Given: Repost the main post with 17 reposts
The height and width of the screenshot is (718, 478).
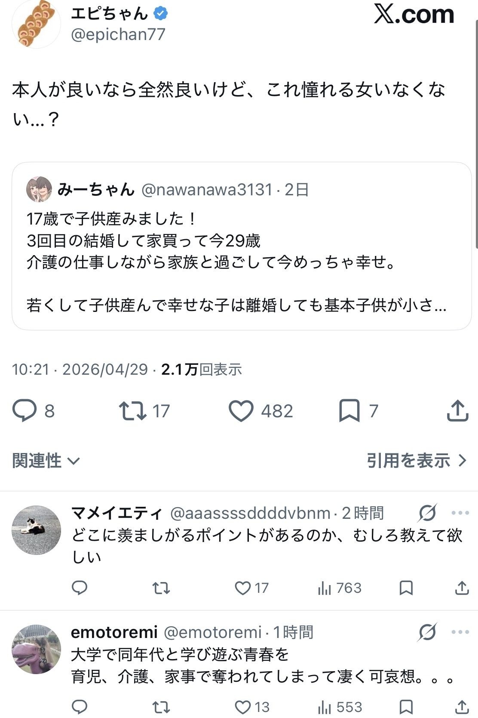Looking at the screenshot, I should (133, 410).
